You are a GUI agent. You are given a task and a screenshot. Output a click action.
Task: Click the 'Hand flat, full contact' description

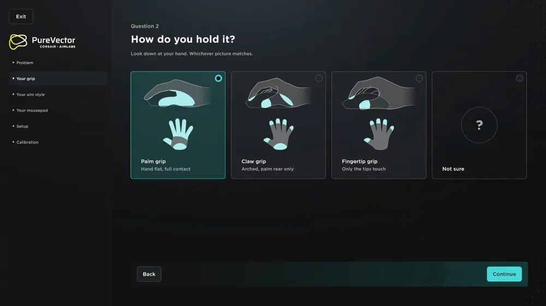point(165,169)
